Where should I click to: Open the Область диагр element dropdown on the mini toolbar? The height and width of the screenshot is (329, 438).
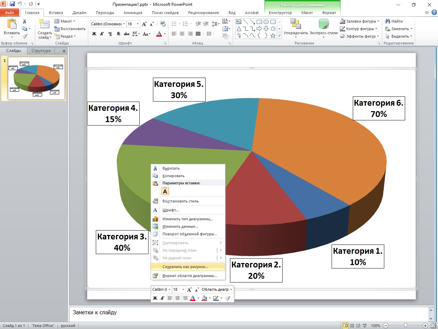coord(231,289)
